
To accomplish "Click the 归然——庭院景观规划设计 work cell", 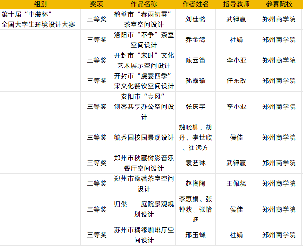I will coord(143,209).
